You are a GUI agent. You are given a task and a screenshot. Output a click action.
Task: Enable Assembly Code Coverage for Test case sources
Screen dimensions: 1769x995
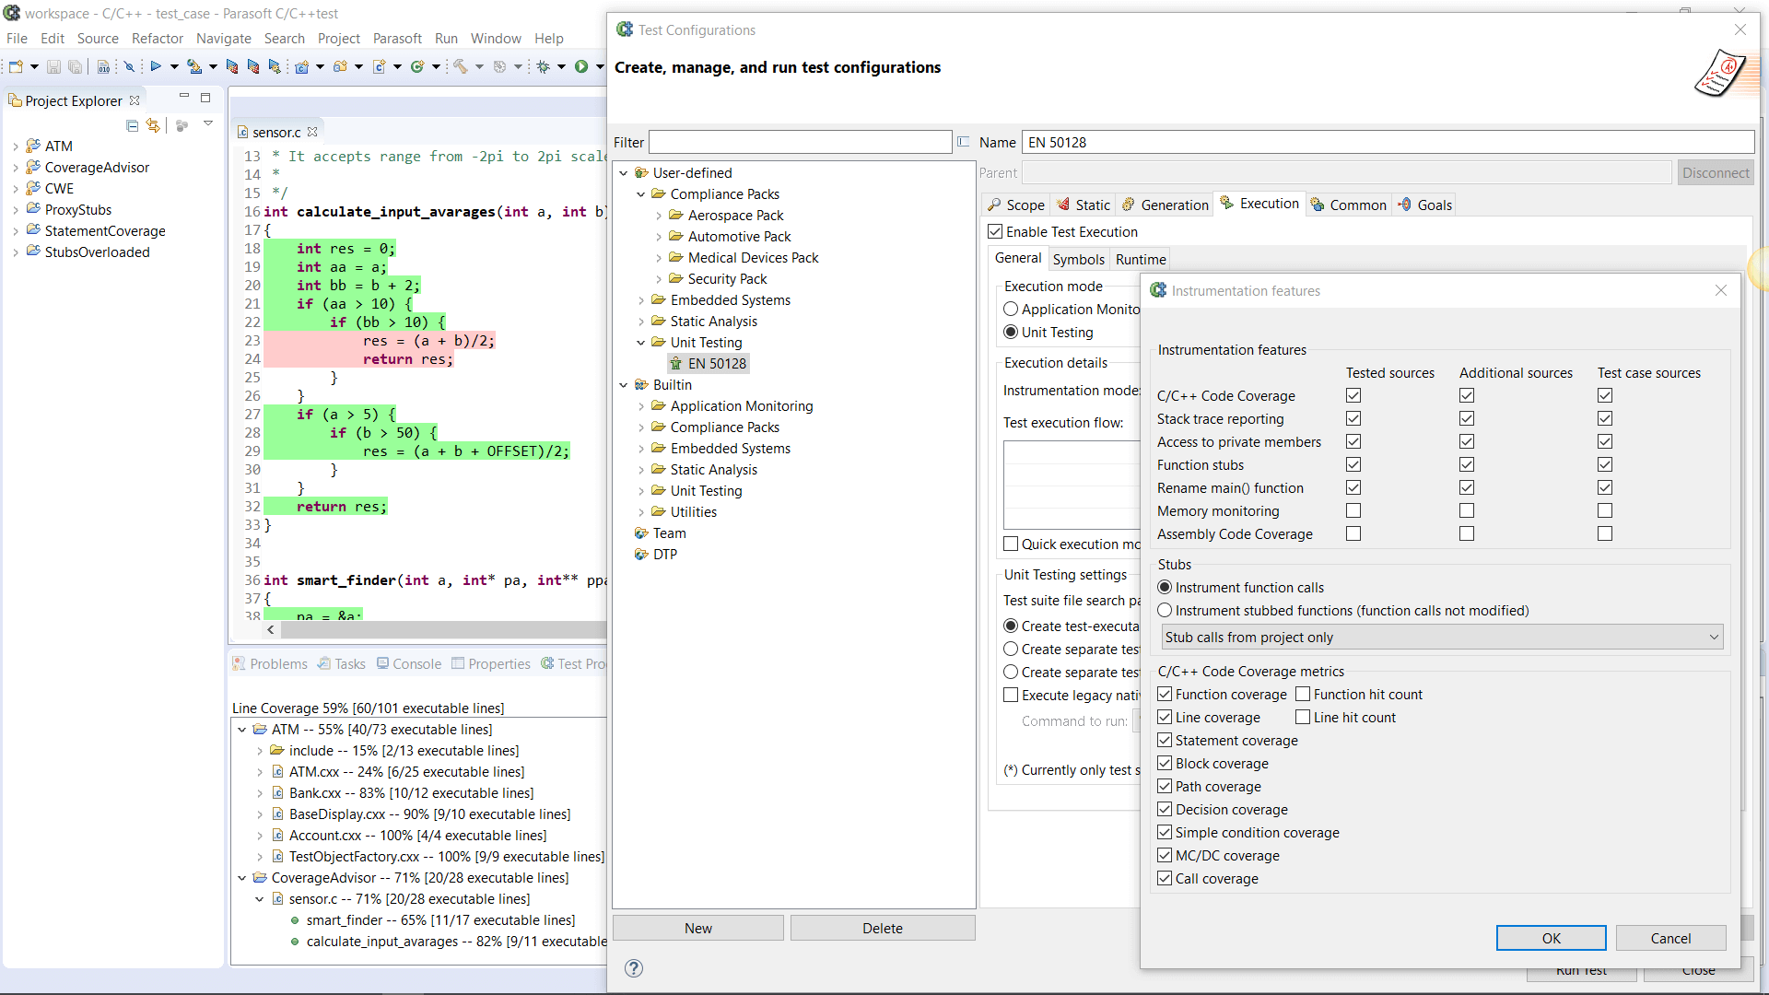click(x=1605, y=533)
